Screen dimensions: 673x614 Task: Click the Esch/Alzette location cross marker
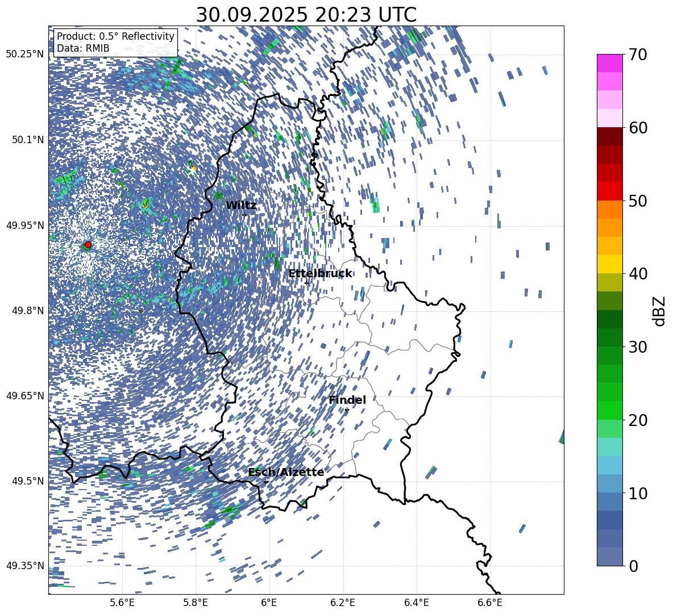265,482
